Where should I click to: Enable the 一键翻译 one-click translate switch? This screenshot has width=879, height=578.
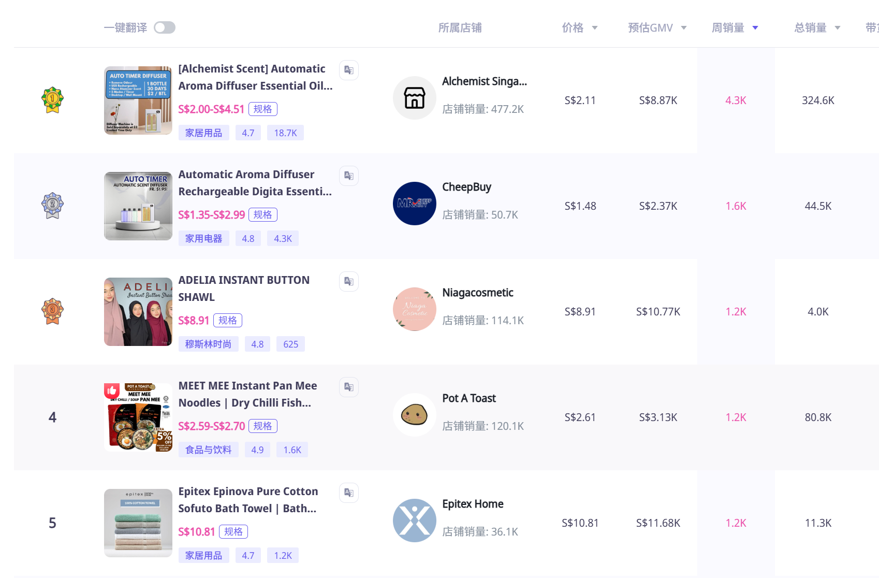(x=165, y=27)
